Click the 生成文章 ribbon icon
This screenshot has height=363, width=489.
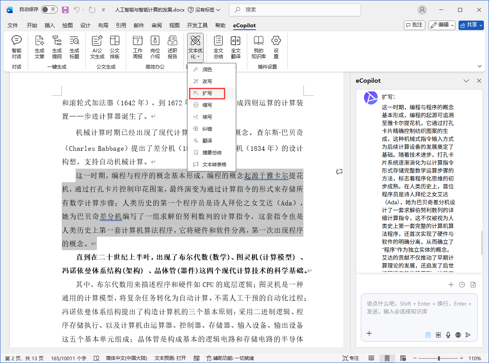pyautogui.click(x=40, y=47)
